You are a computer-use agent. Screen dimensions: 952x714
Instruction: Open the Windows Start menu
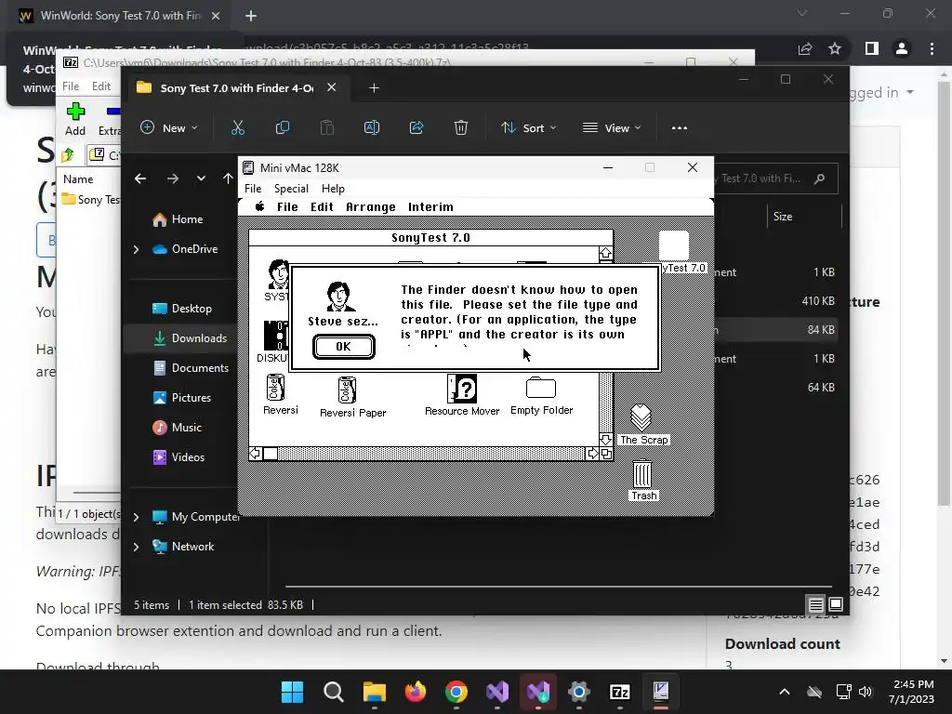[x=292, y=692]
